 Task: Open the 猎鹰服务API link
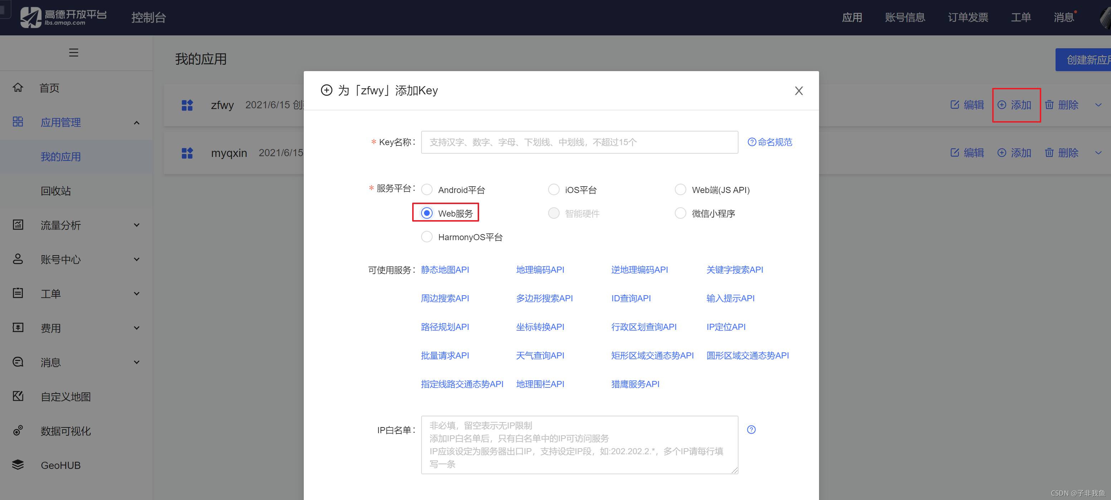635,384
